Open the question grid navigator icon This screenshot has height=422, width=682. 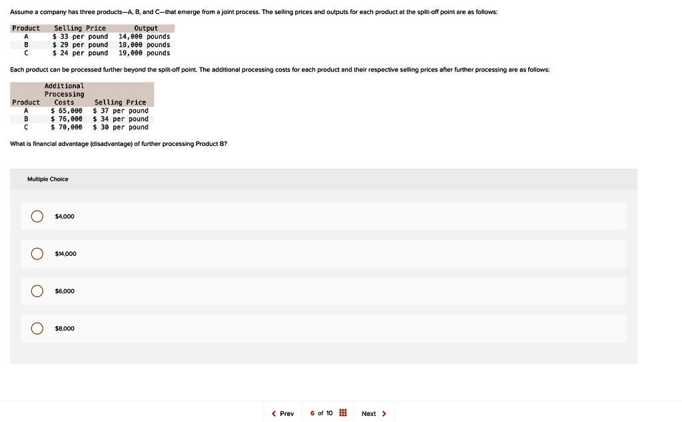pyautogui.click(x=343, y=413)
